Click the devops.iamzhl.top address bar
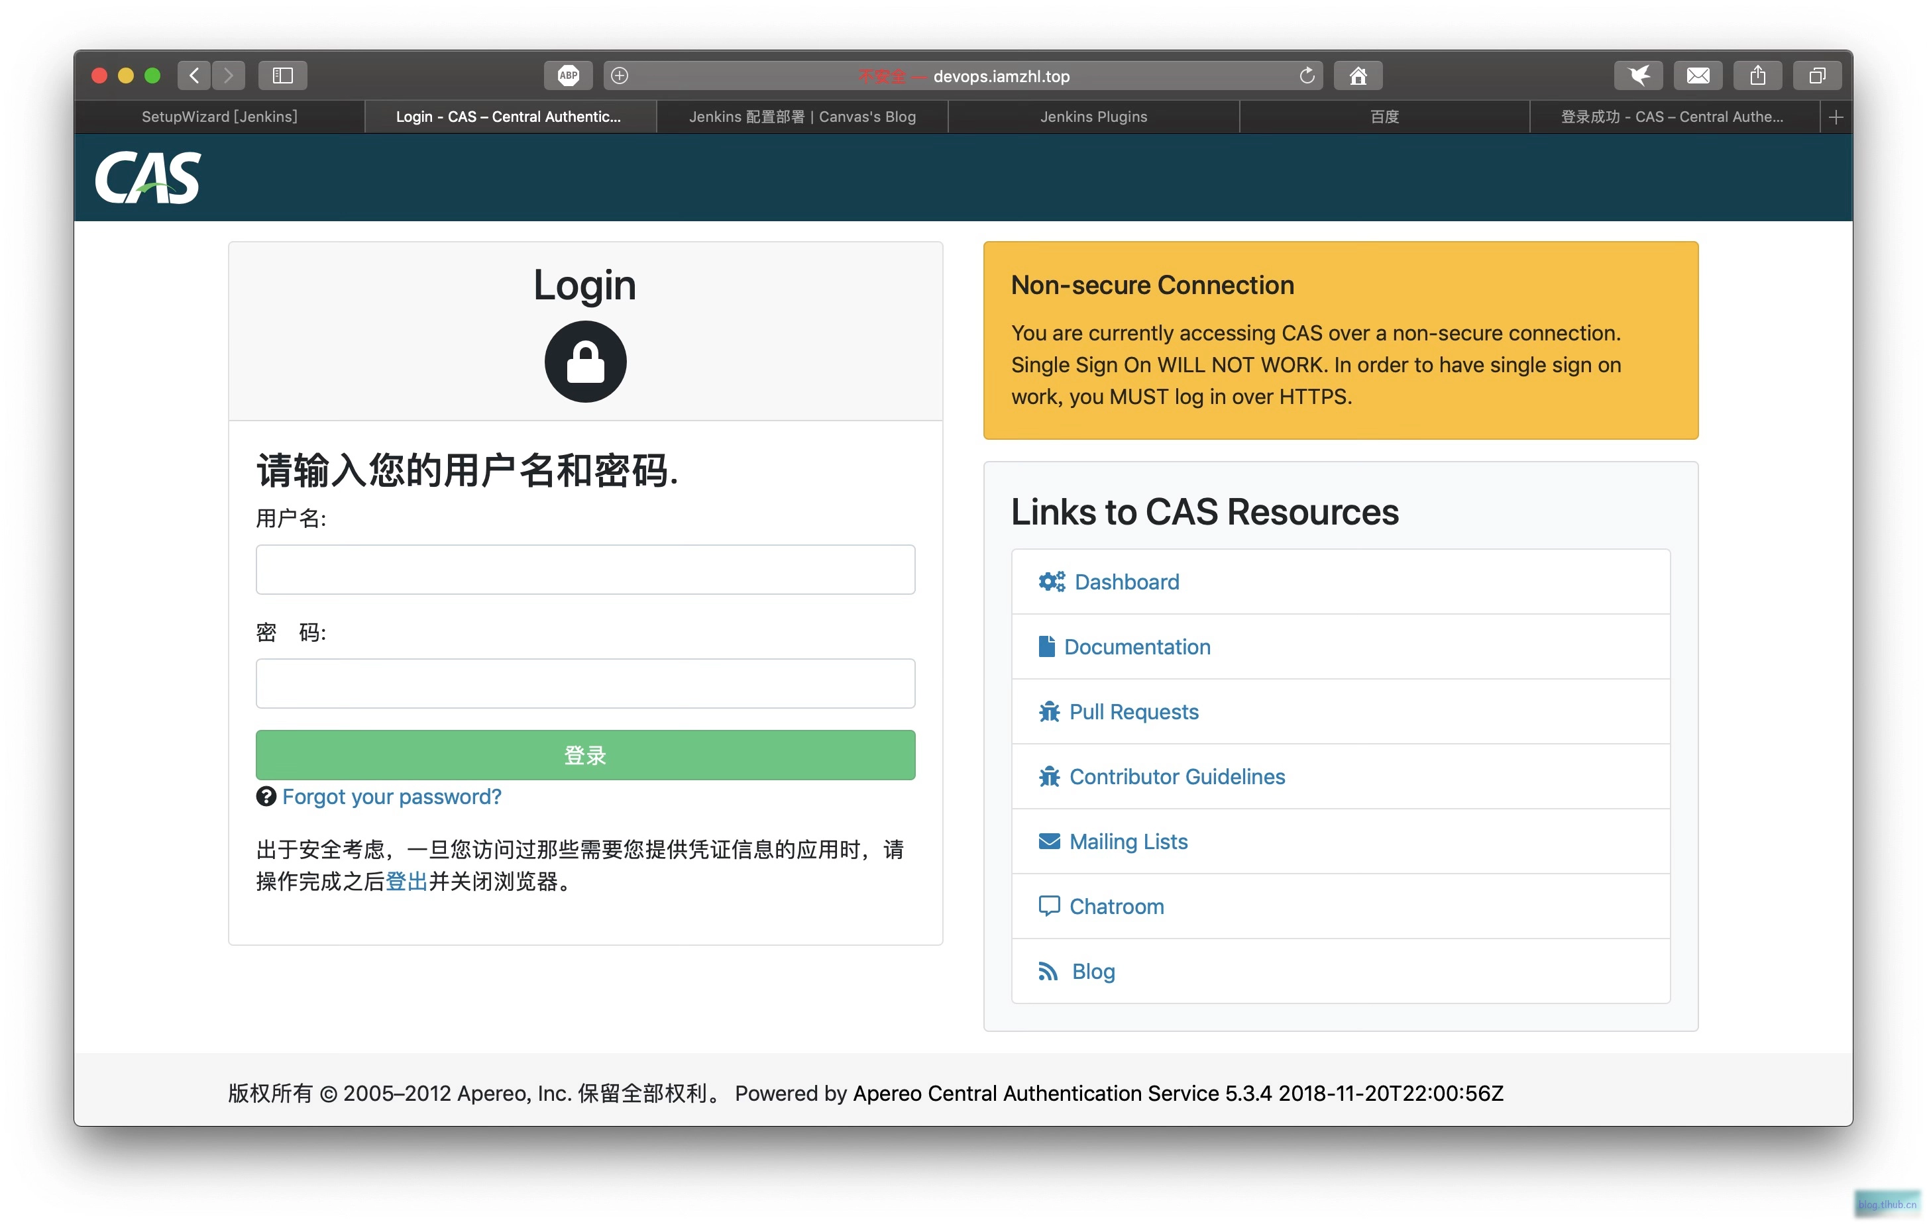Image resolution: width=1927 pixels, height=1224 pixels. pyautogui.click(x=963, y=76)
